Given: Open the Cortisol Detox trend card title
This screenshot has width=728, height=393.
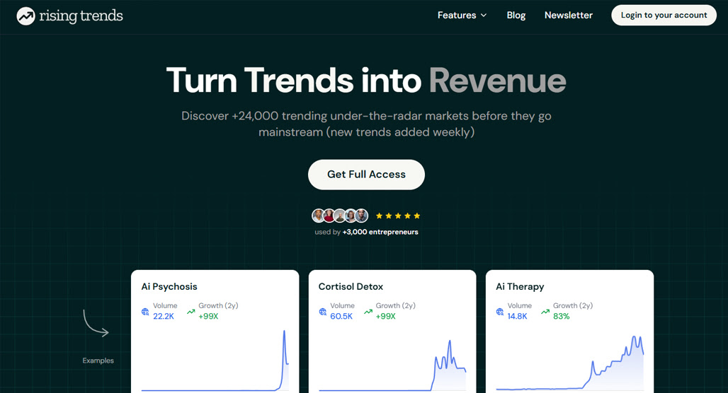Looking at the screenshot, I should (351, 286).
